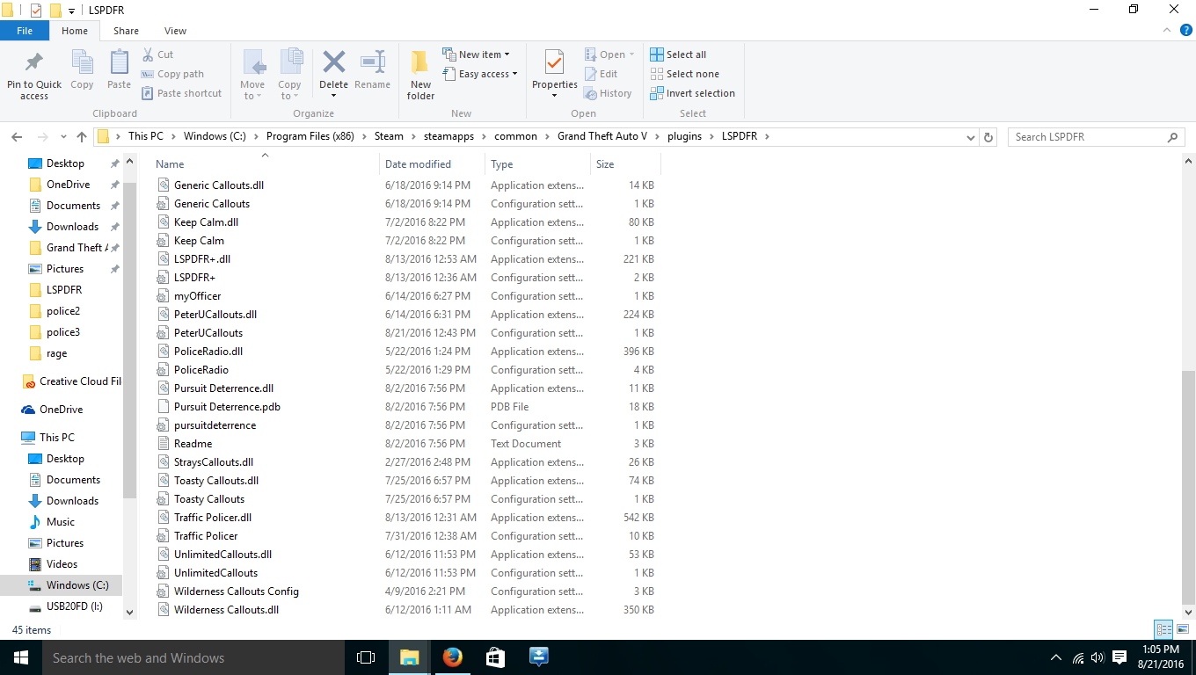Show hidden system tray icons
Viewport: 1196px width, 675px height.
click(1056, 657)
